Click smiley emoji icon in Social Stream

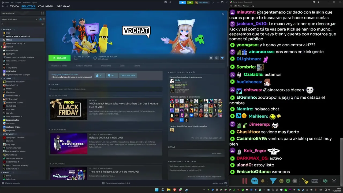pyautogui.click(x=281, y=181)
